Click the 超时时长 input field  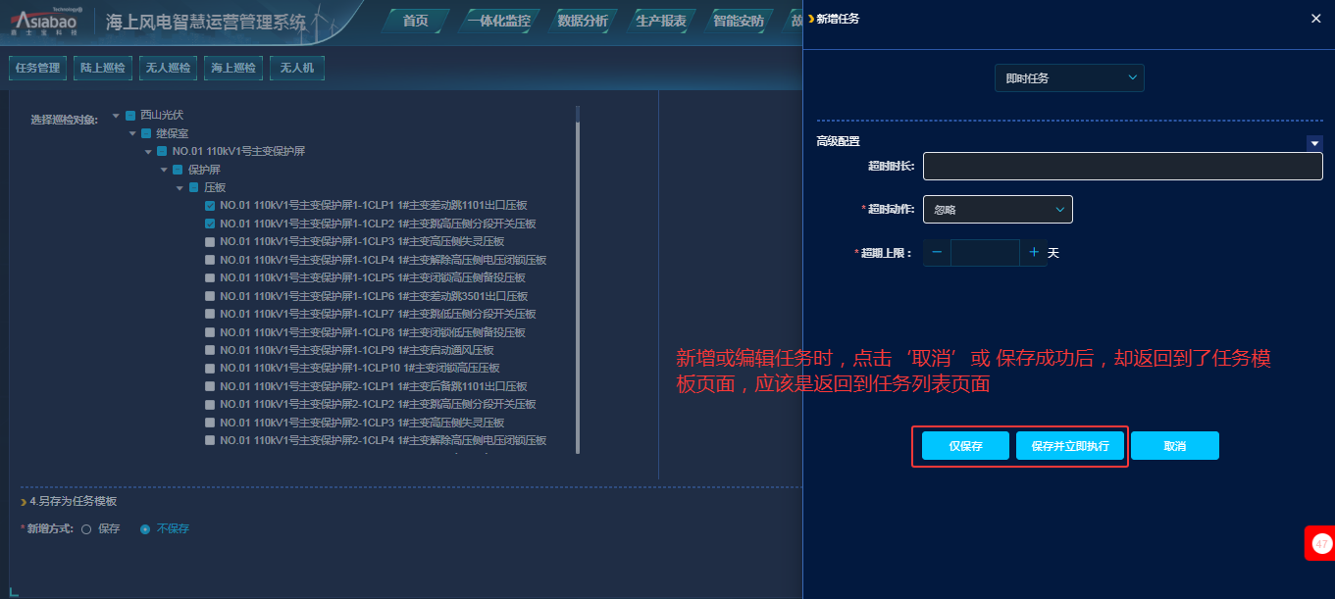point(1122,167)
